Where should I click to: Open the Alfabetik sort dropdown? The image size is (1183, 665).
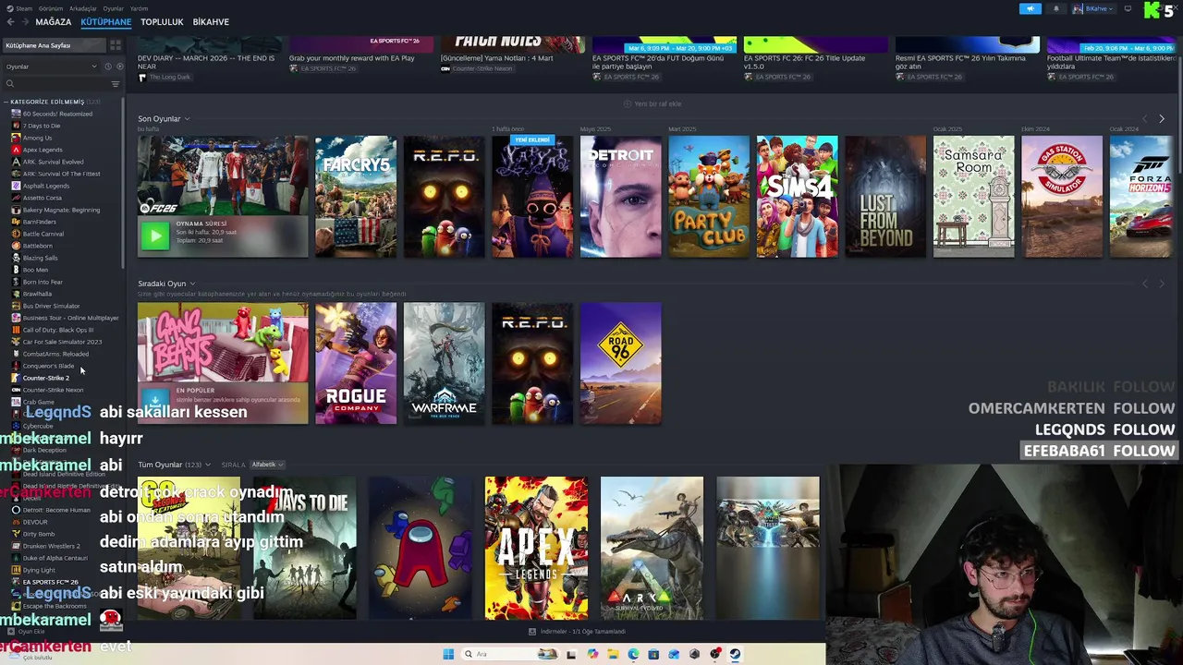(267, 465)
